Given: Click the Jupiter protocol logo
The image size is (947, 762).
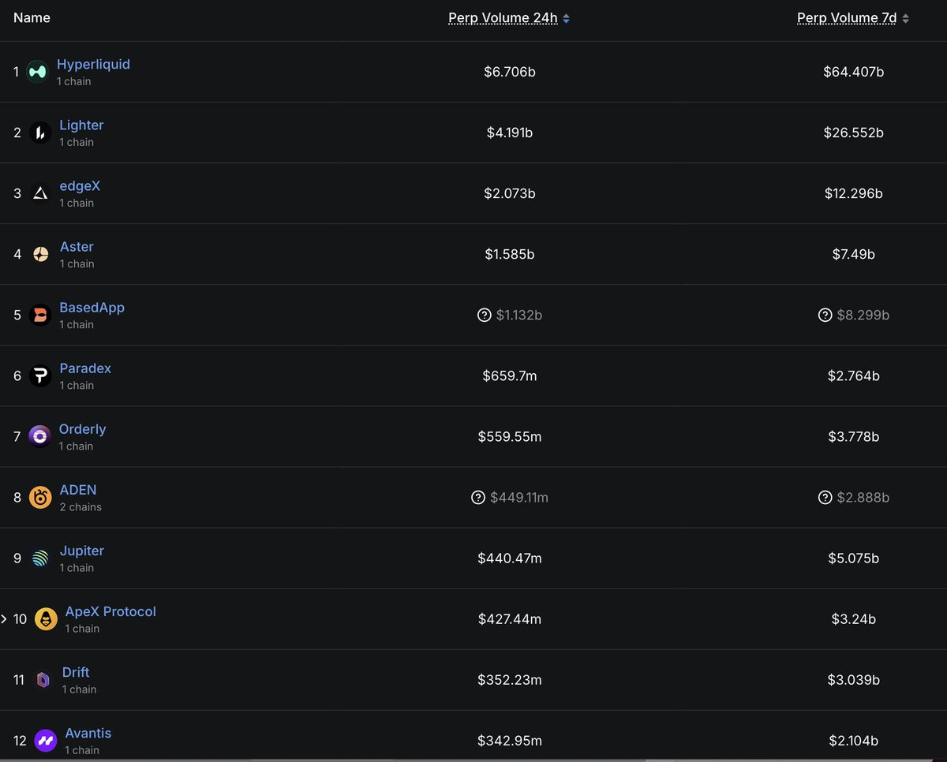Looking at the screenshot, I should tap(40, 558).
